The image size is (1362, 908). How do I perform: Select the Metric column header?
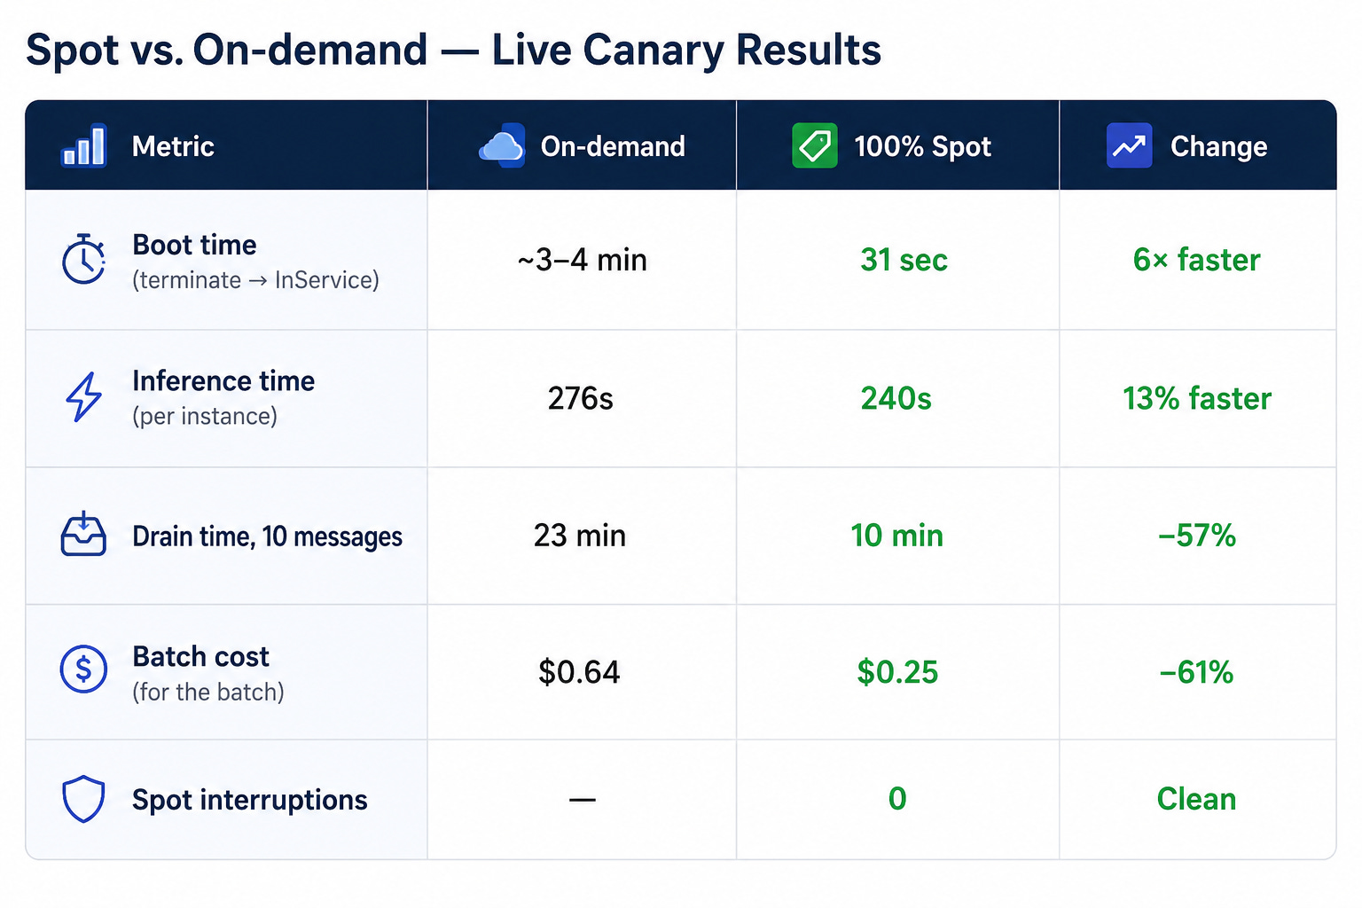[173, 146]
